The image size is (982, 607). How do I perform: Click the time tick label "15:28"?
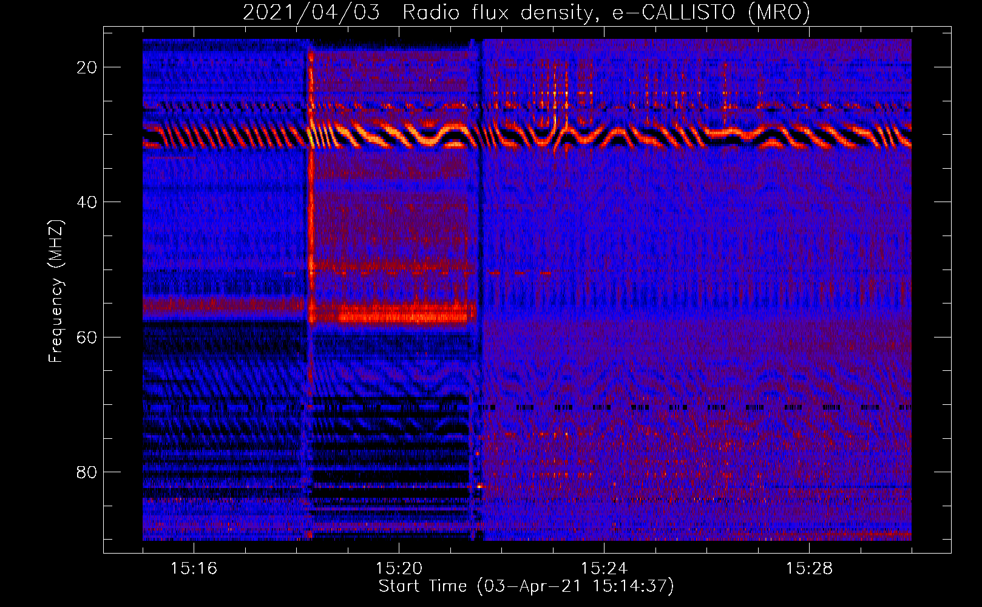[809, 569]
